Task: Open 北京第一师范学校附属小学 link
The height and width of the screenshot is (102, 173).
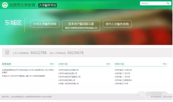Action: click(69, 83)
